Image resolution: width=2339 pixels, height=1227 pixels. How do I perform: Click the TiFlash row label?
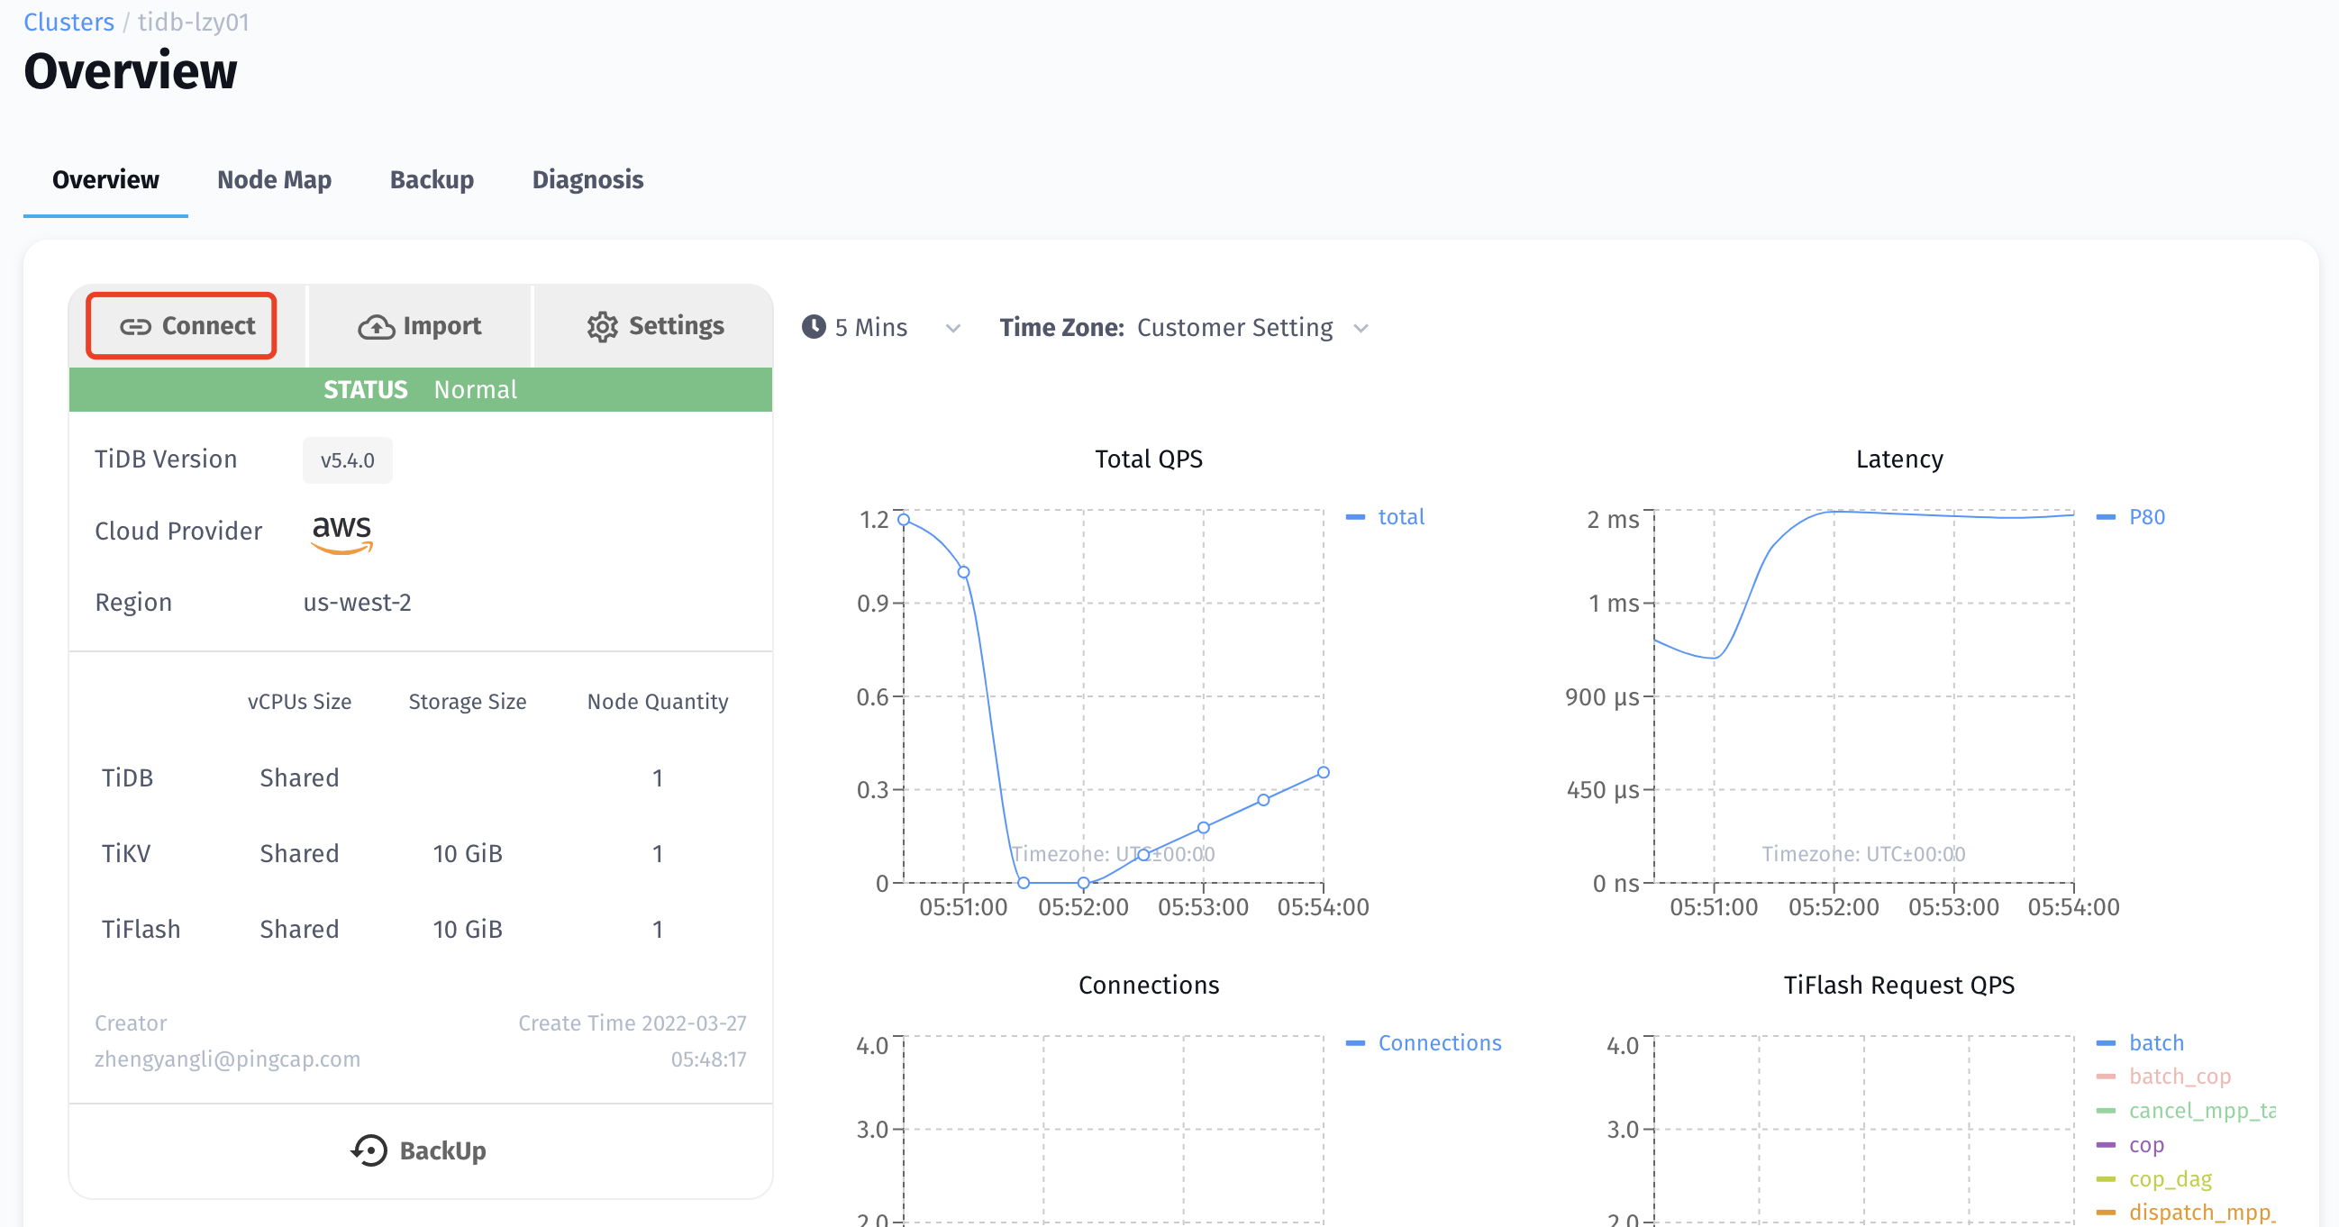pyautogui.click(x=141, y=930)
